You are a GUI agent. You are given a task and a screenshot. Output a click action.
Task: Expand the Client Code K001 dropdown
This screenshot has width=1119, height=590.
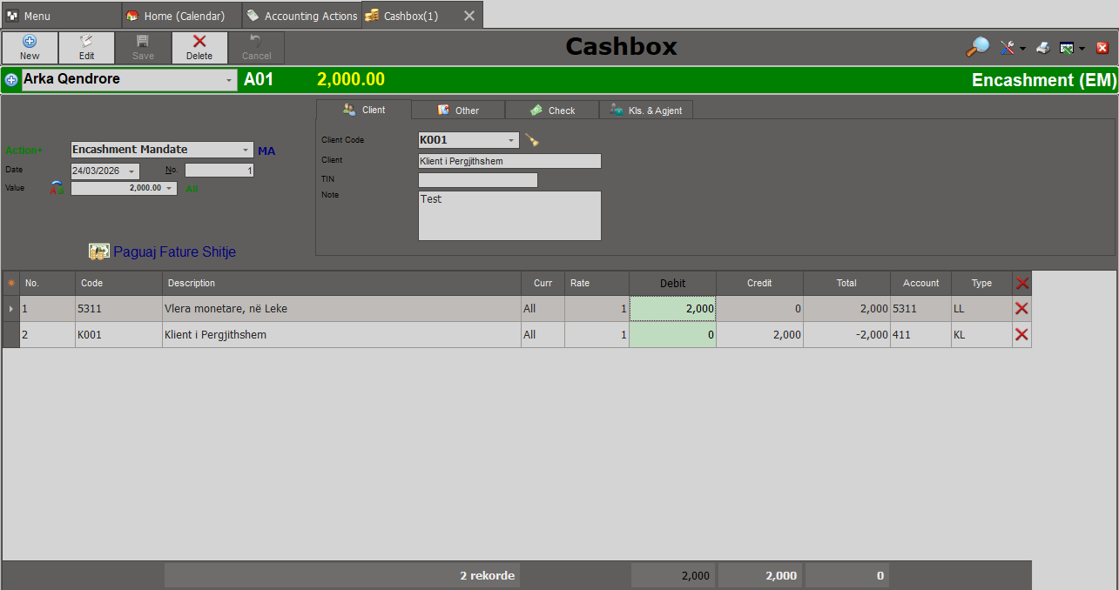(x=511, y=140)
